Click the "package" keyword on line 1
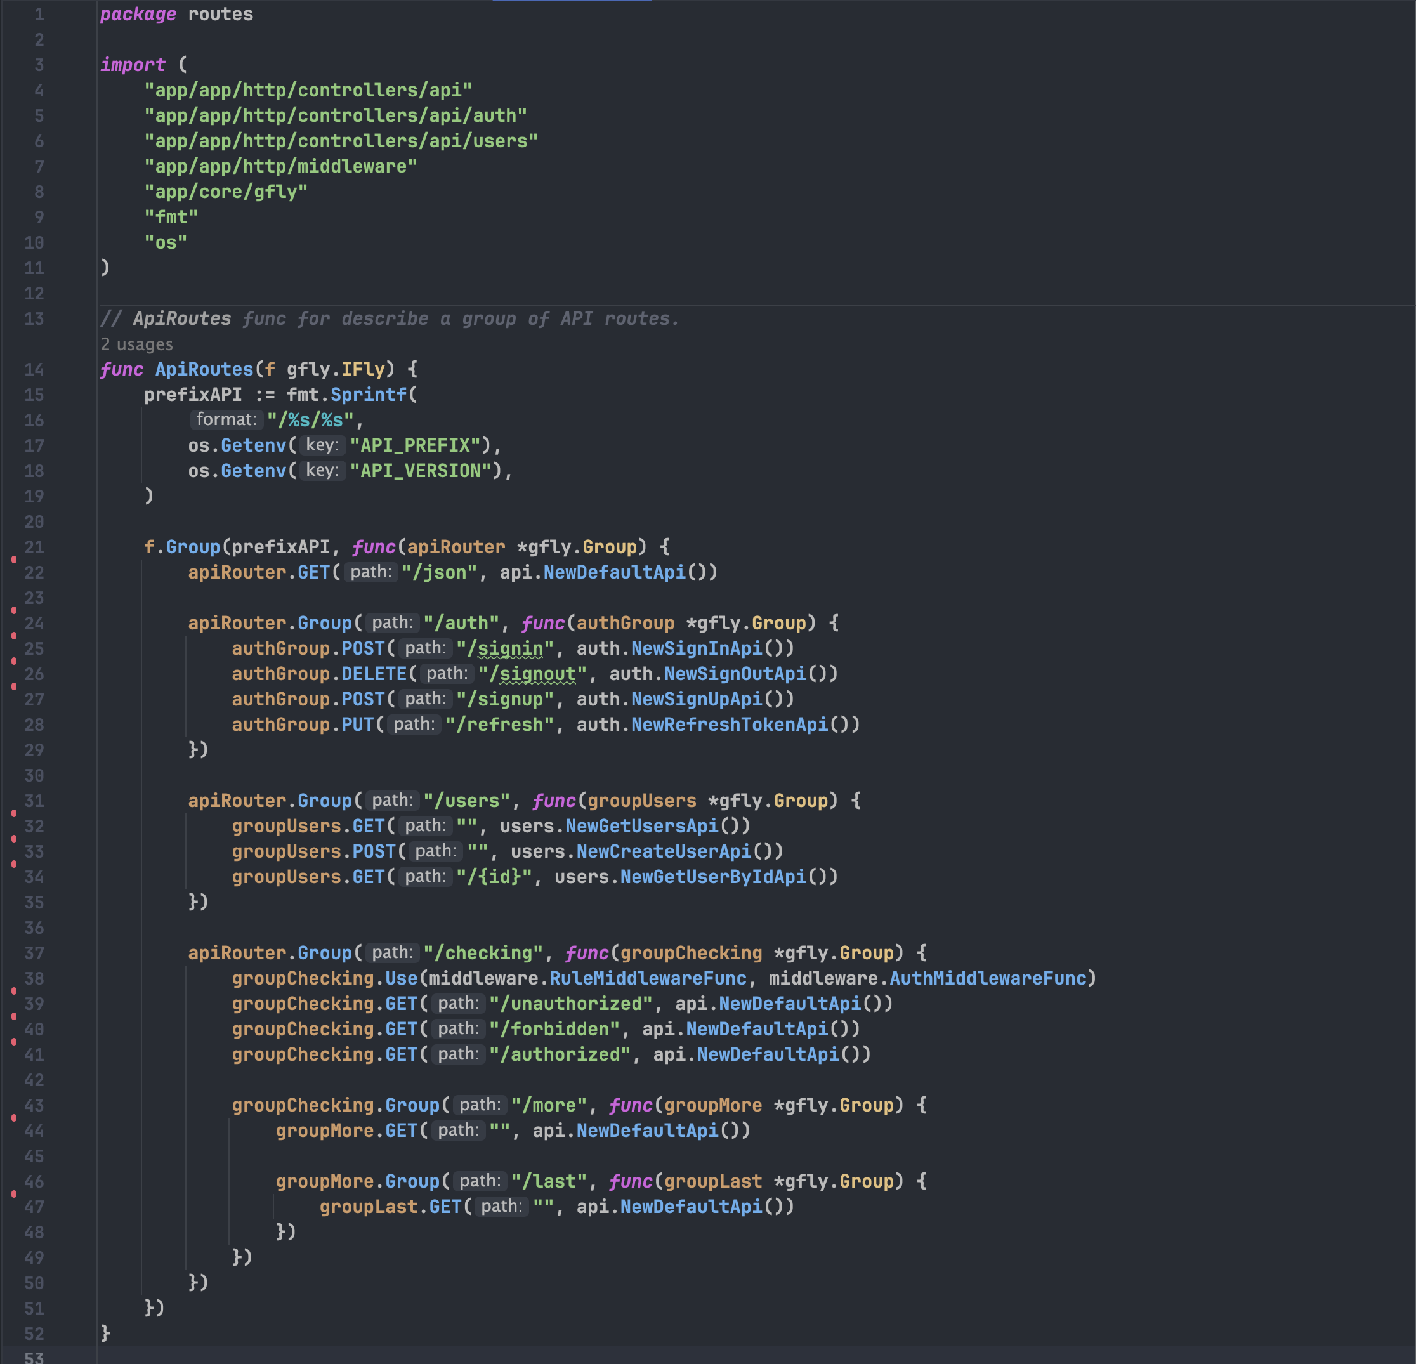The width and height of the screenshot is (1416, 1364). 138,15
